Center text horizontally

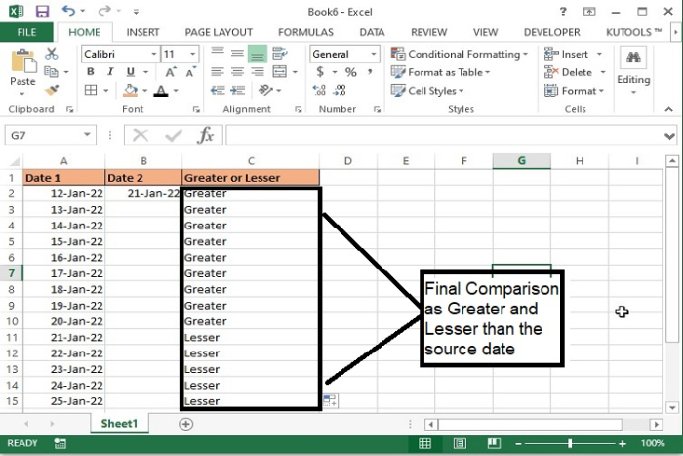click(x=237, y=72)
